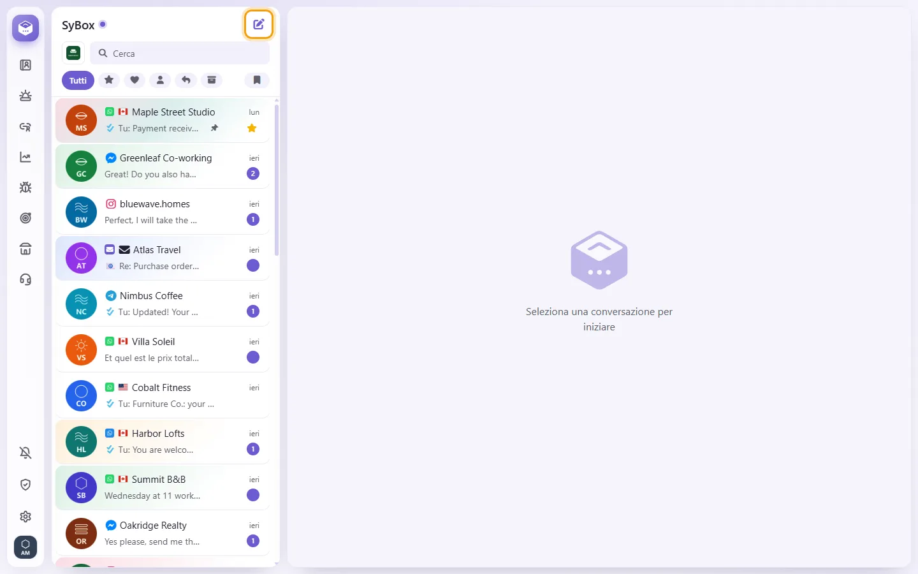Toggle the heart filter chip
This screenshot has width=918, height=574.
135,80
